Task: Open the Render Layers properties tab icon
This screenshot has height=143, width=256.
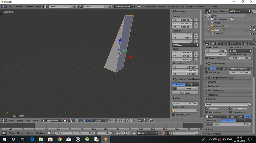Action: tap(217, 44)
